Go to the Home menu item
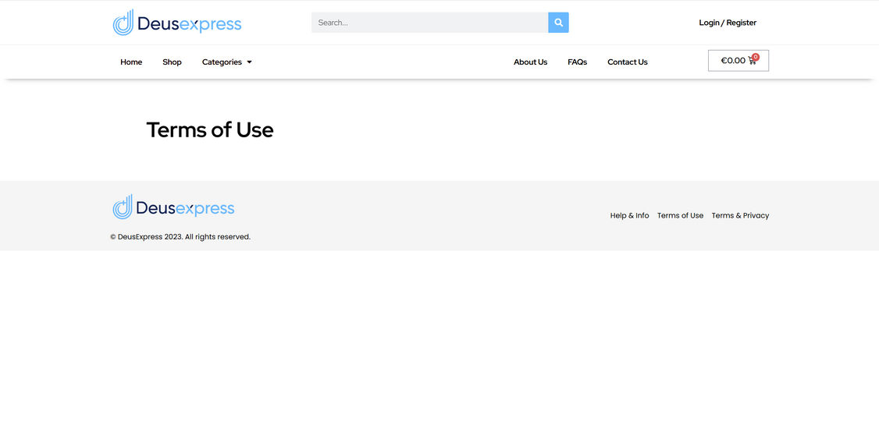Viewport: 879px width, 425px height. click(x=131, y=62)
